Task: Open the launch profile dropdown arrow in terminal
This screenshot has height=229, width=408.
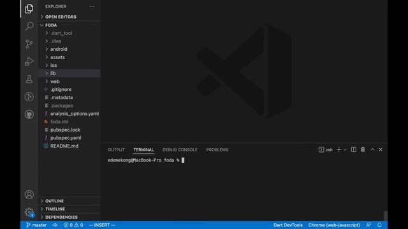Action: pos(345,150)
